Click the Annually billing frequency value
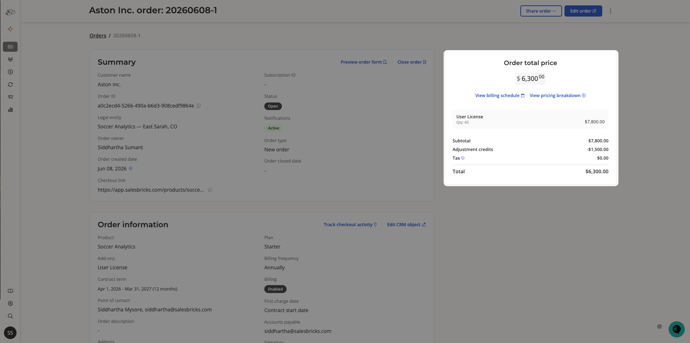 [x=274, y=267]
